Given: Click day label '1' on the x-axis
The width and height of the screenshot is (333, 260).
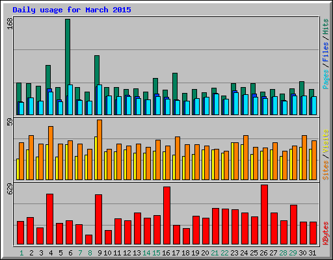Looking at the screenshot, I should point(21,253).
